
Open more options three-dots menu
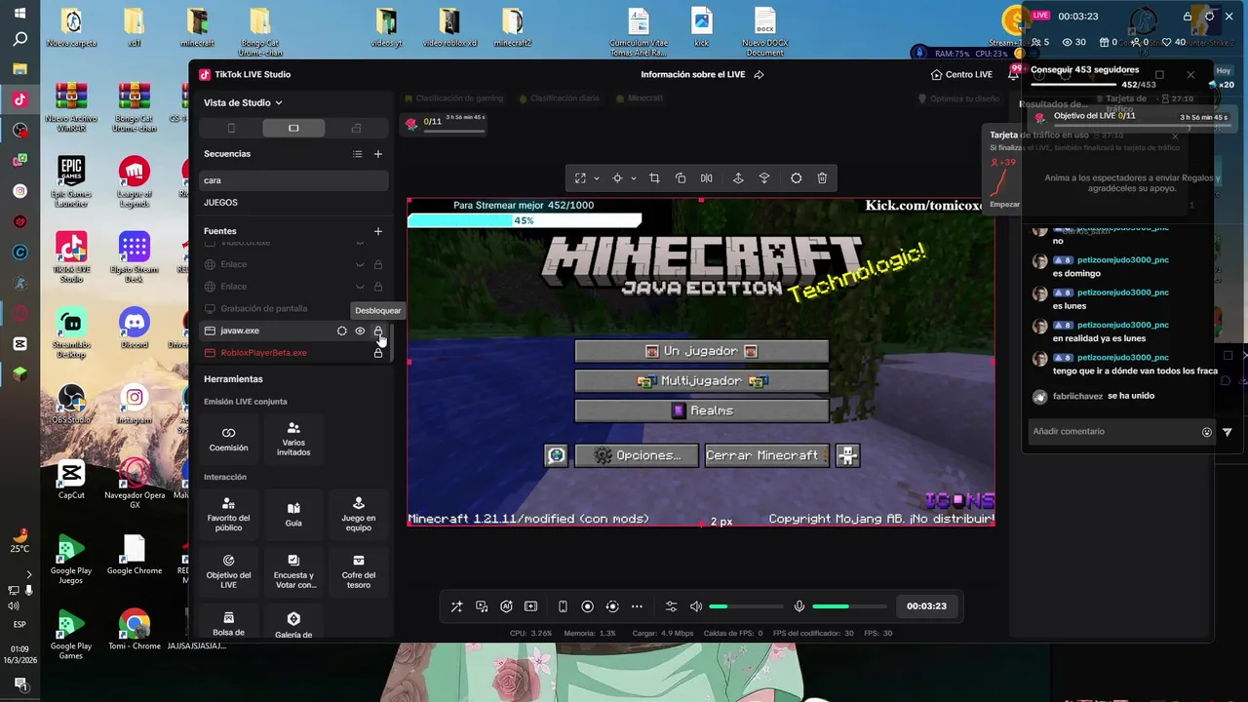pyautogui.click(x=637, y=606)
